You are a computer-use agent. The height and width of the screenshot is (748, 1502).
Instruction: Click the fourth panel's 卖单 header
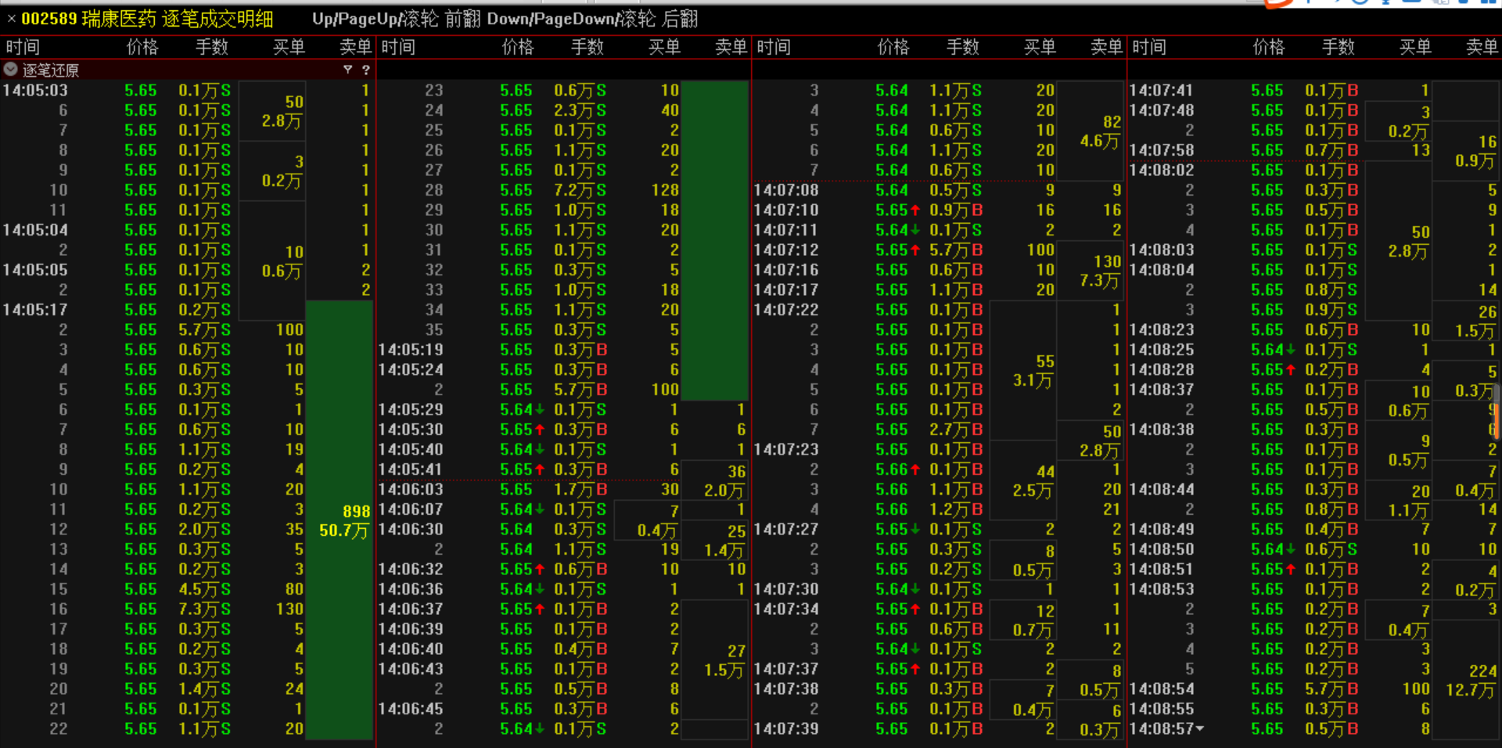(1481, 47)
